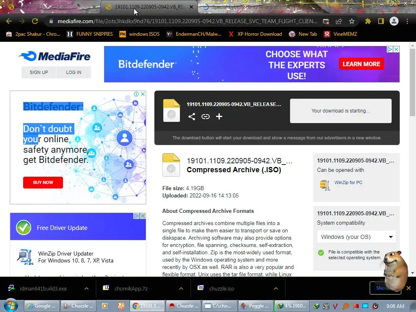This screenshot has height=312, width=416.
Task: Click the MediaFire logo
Action: (x=55, y=56)
